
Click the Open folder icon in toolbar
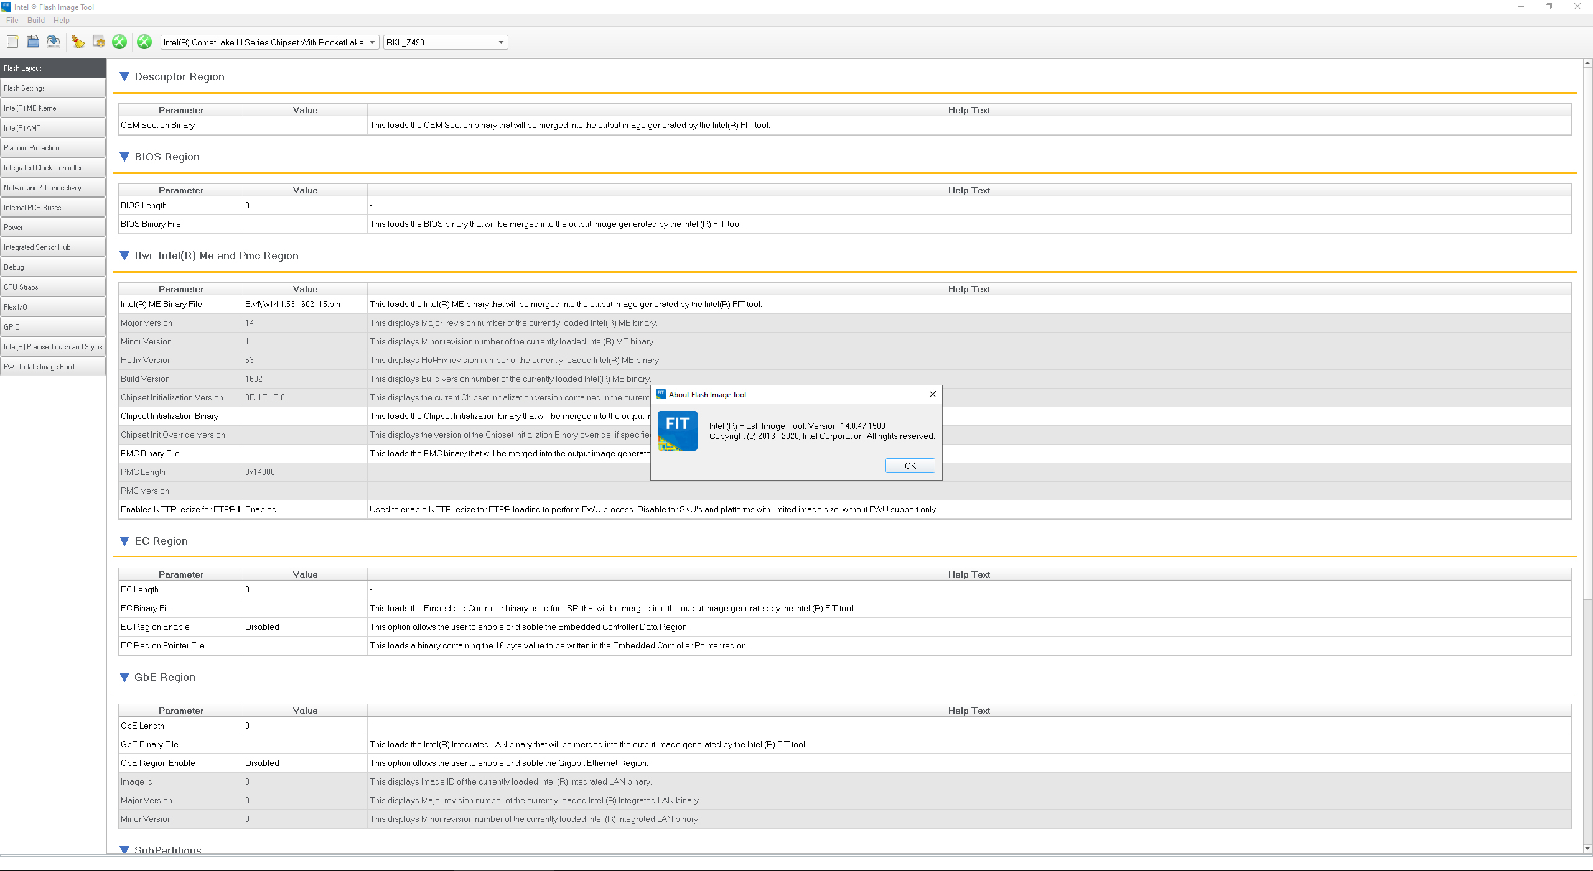coord(33,42)
